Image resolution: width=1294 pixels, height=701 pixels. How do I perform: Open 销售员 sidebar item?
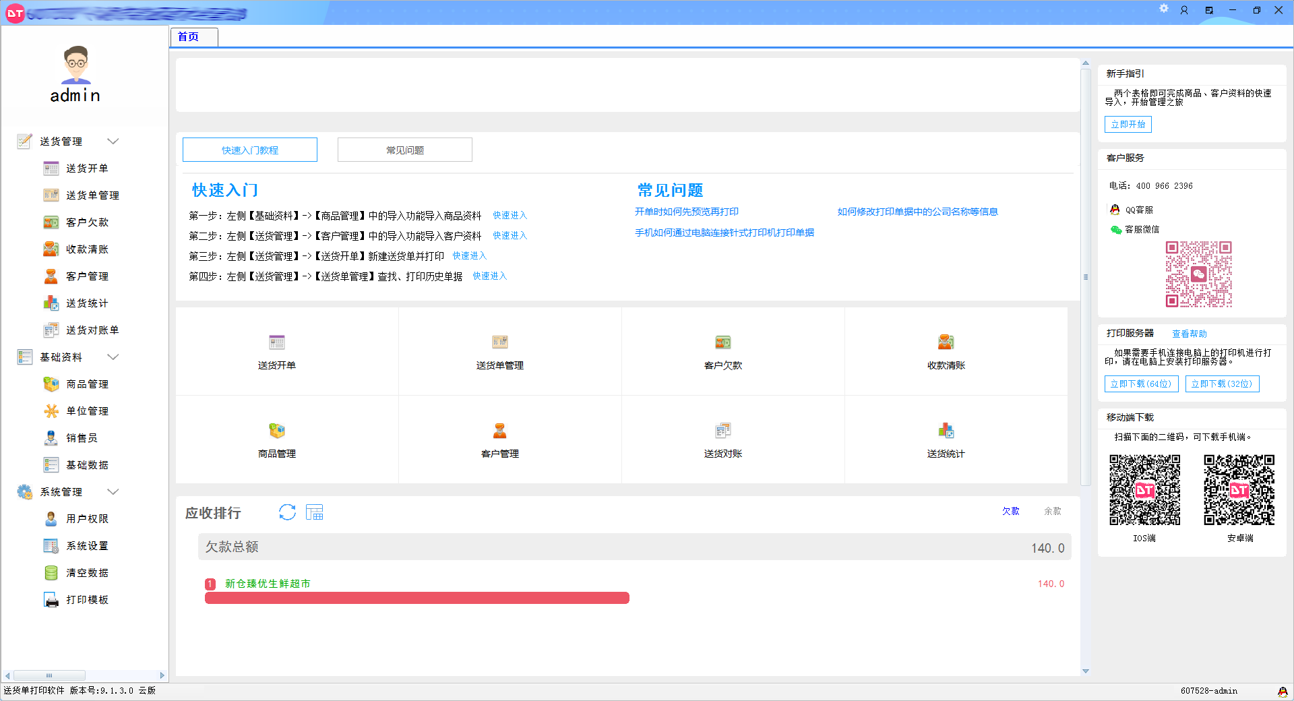tap(70, 438)
